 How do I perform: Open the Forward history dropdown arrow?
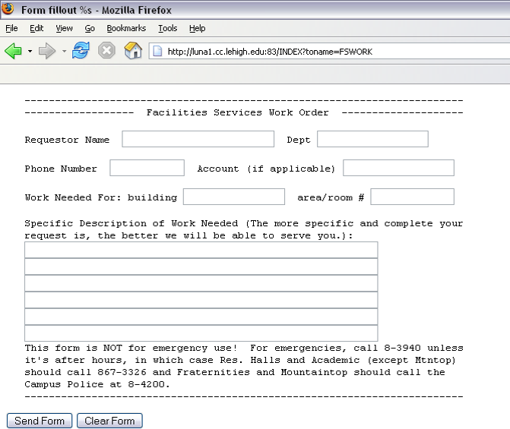pos(64,52)
